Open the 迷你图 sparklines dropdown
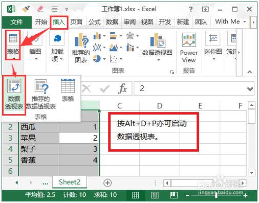 pyautogui.click(x=213, y=46)
